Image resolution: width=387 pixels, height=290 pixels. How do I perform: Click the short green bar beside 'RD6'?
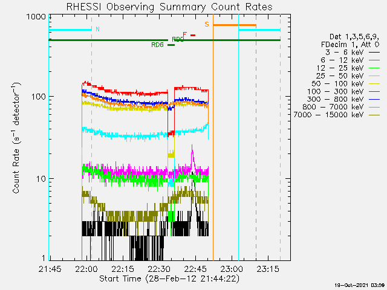tap(171, 45)
